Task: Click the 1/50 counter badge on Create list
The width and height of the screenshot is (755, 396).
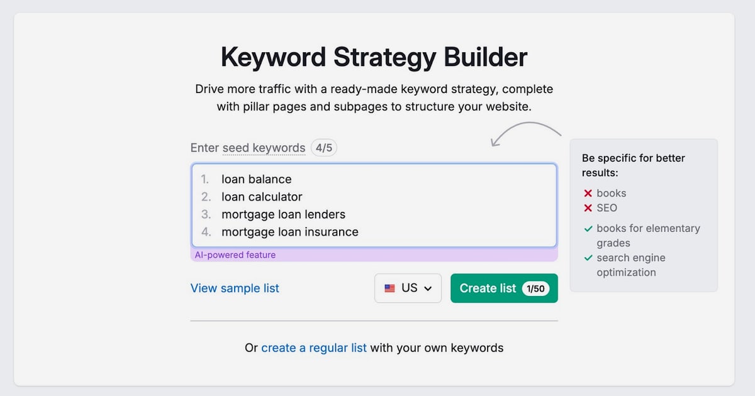Action: coord(535,289)
